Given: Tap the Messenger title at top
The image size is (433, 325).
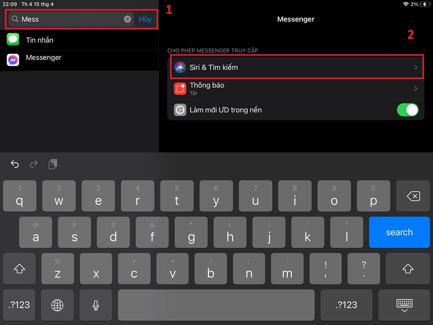Looking at the screenshot, I should (x=296, y=19).
